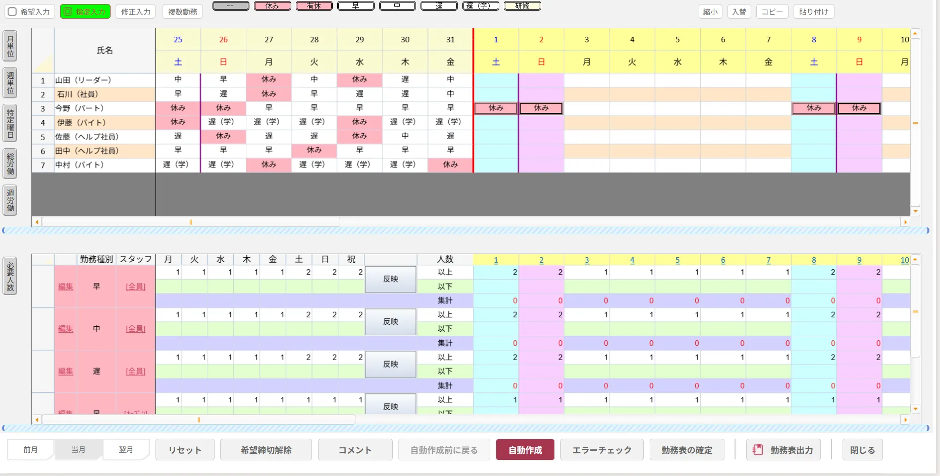Image resolution: width=940 pixels, height=476 pixels.
Task: Select the gray '--' shift swatch
Action: click(231, 6)
